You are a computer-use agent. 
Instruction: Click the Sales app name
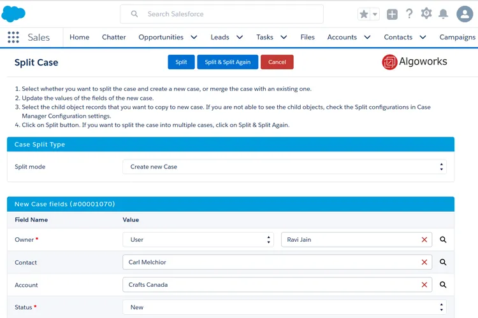[38, 37]
